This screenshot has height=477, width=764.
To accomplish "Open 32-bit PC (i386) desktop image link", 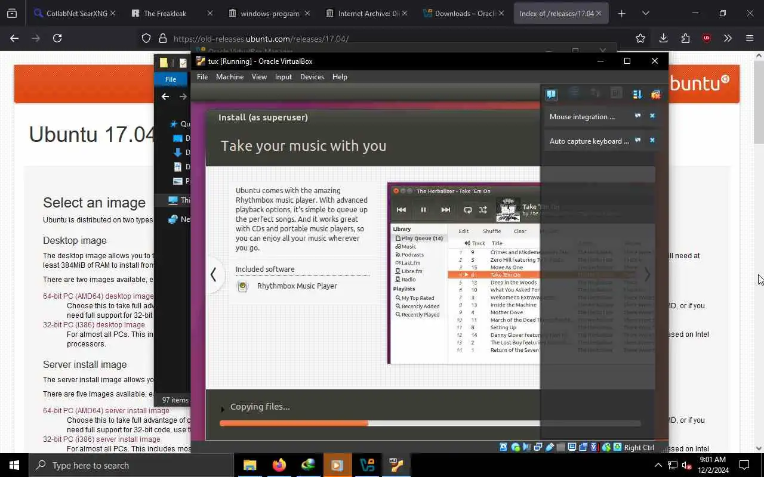I will [x=94, y=324].
